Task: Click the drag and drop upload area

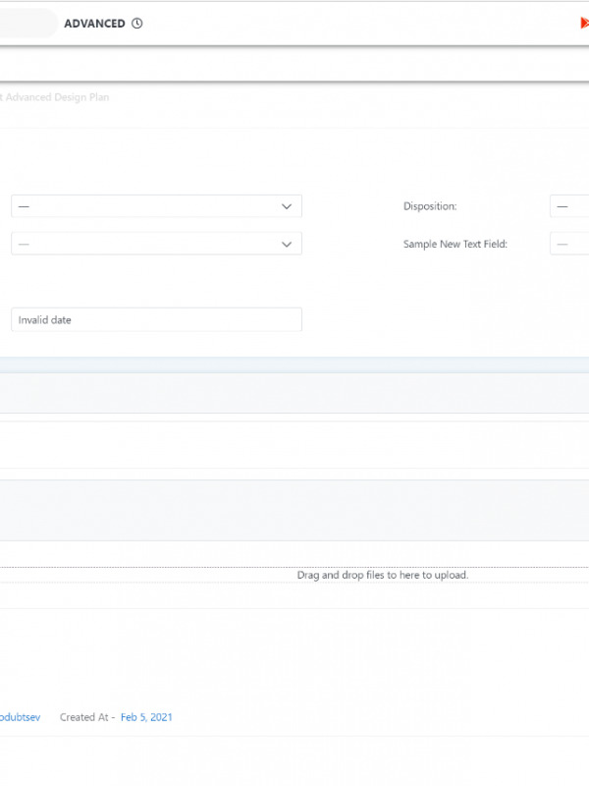Action: point(383,575)
